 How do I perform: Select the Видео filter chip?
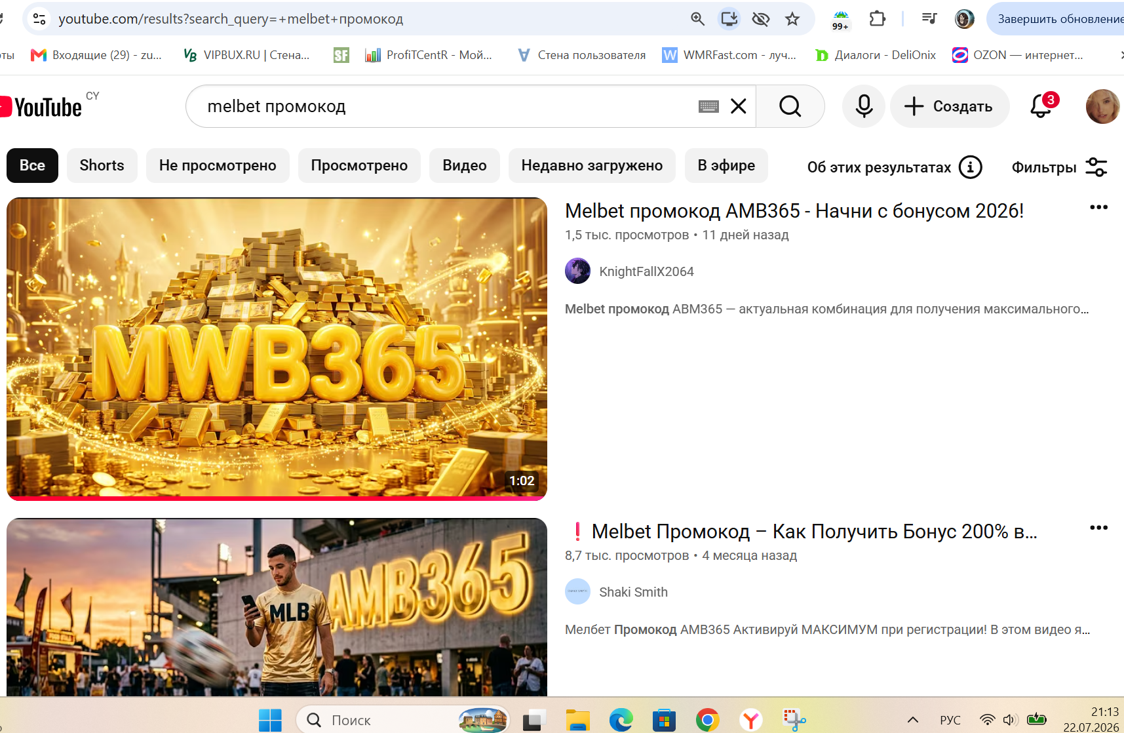(465, 165)
